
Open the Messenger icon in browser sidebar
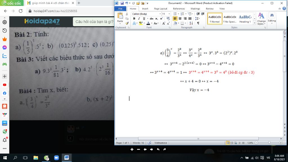[x=4, y=47]
